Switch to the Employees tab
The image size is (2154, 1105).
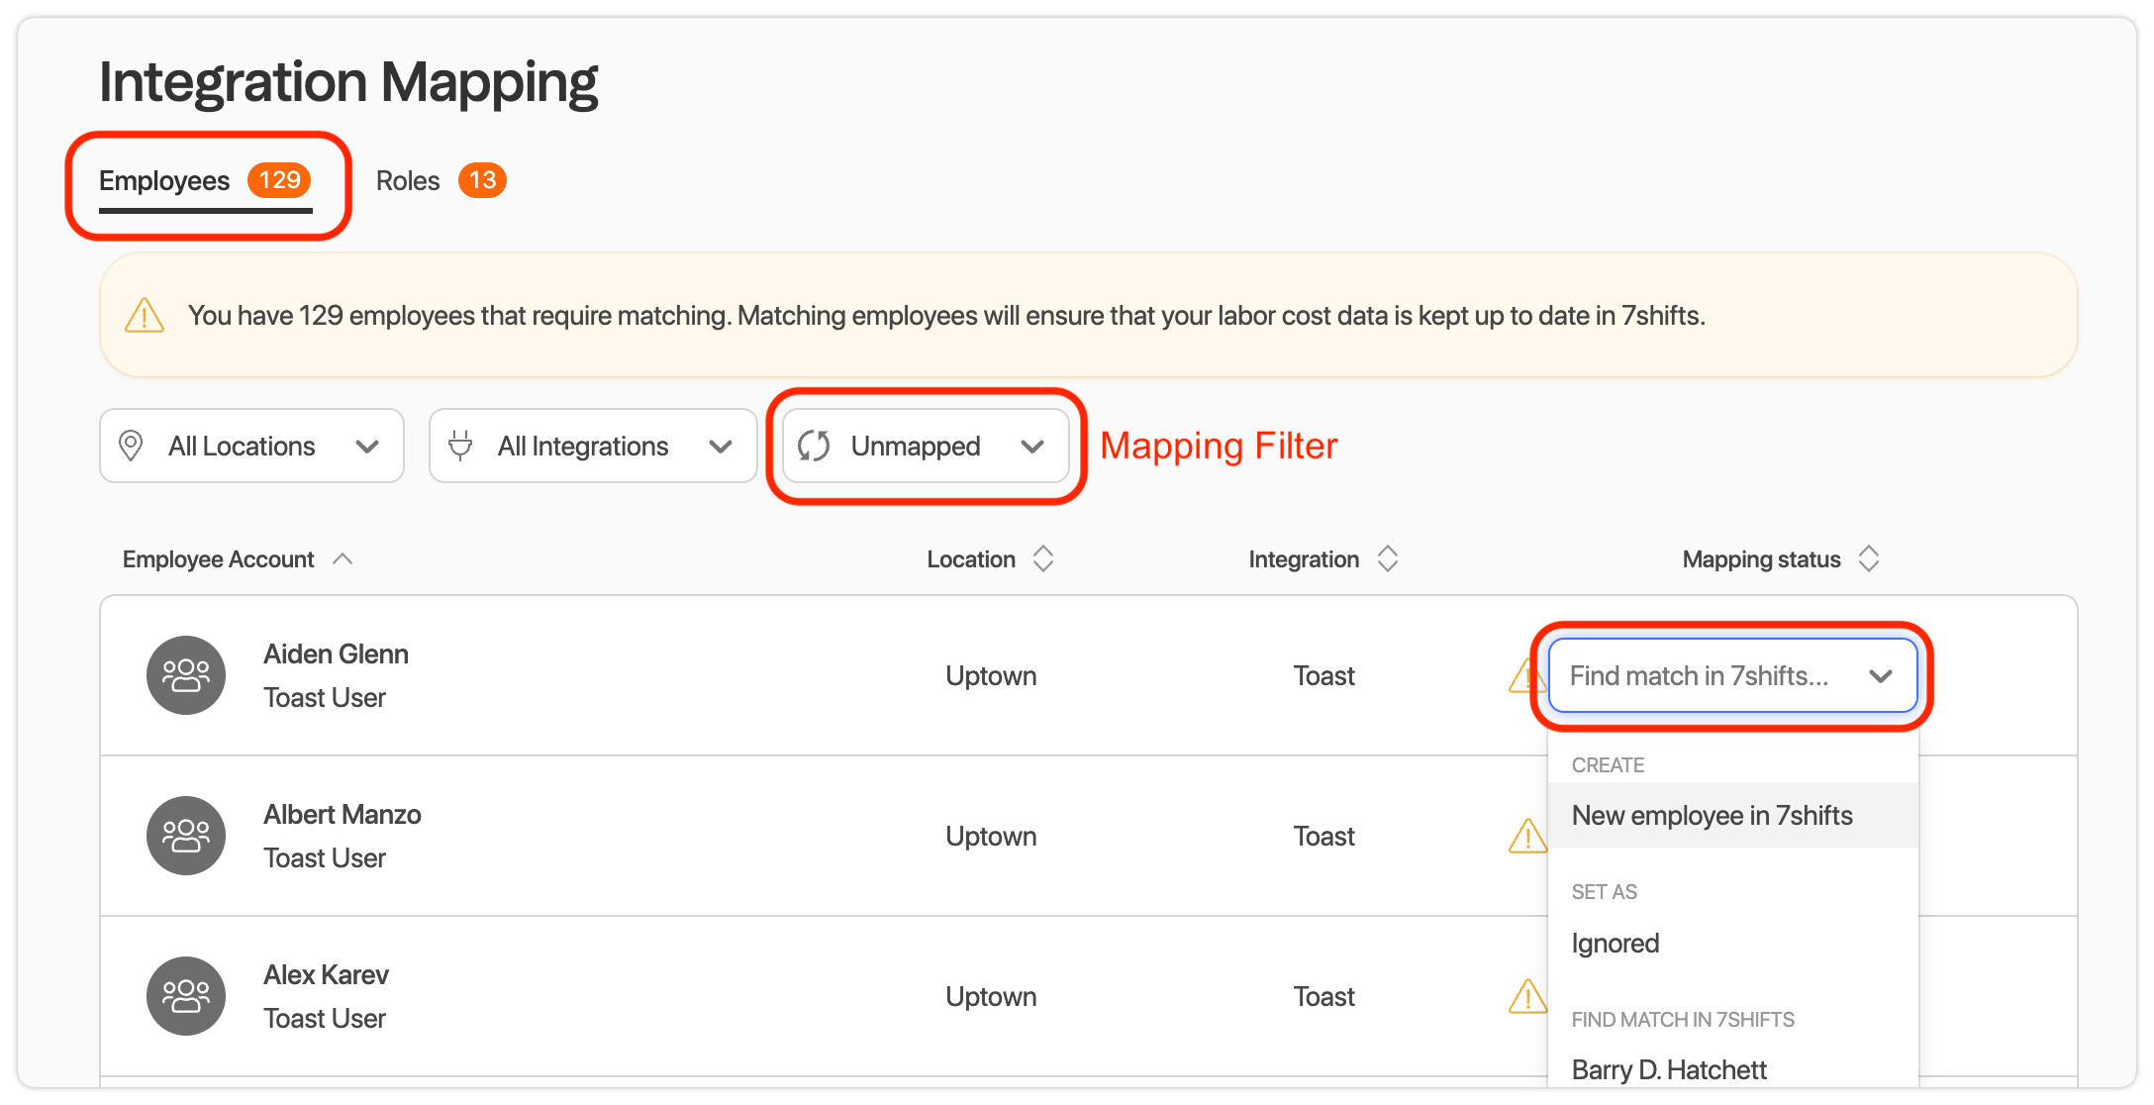(205, 181)
